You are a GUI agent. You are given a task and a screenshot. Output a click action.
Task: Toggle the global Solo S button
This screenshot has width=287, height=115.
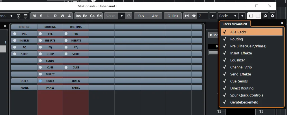click(x=41, y=16)
